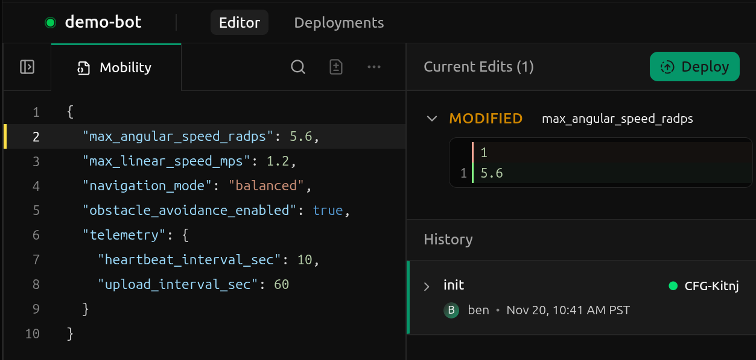Switch to the Deployments tab
Image resolution: width=756 pixels, height=360 pixels.
[x=338, y=23]
